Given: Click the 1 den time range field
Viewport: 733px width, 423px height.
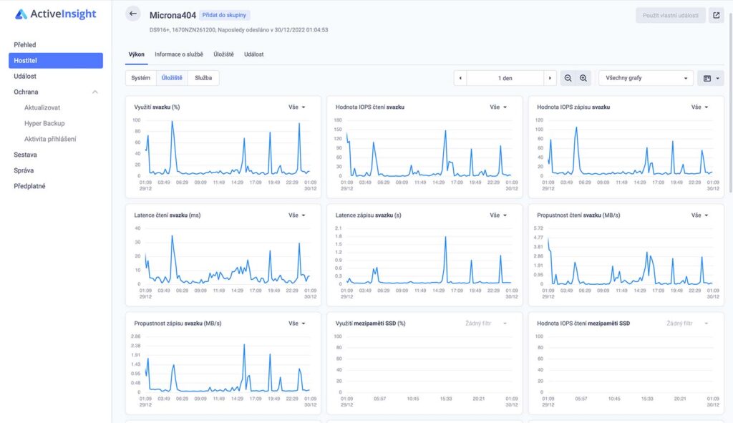Looking at the screenshot, I should 505,78.
